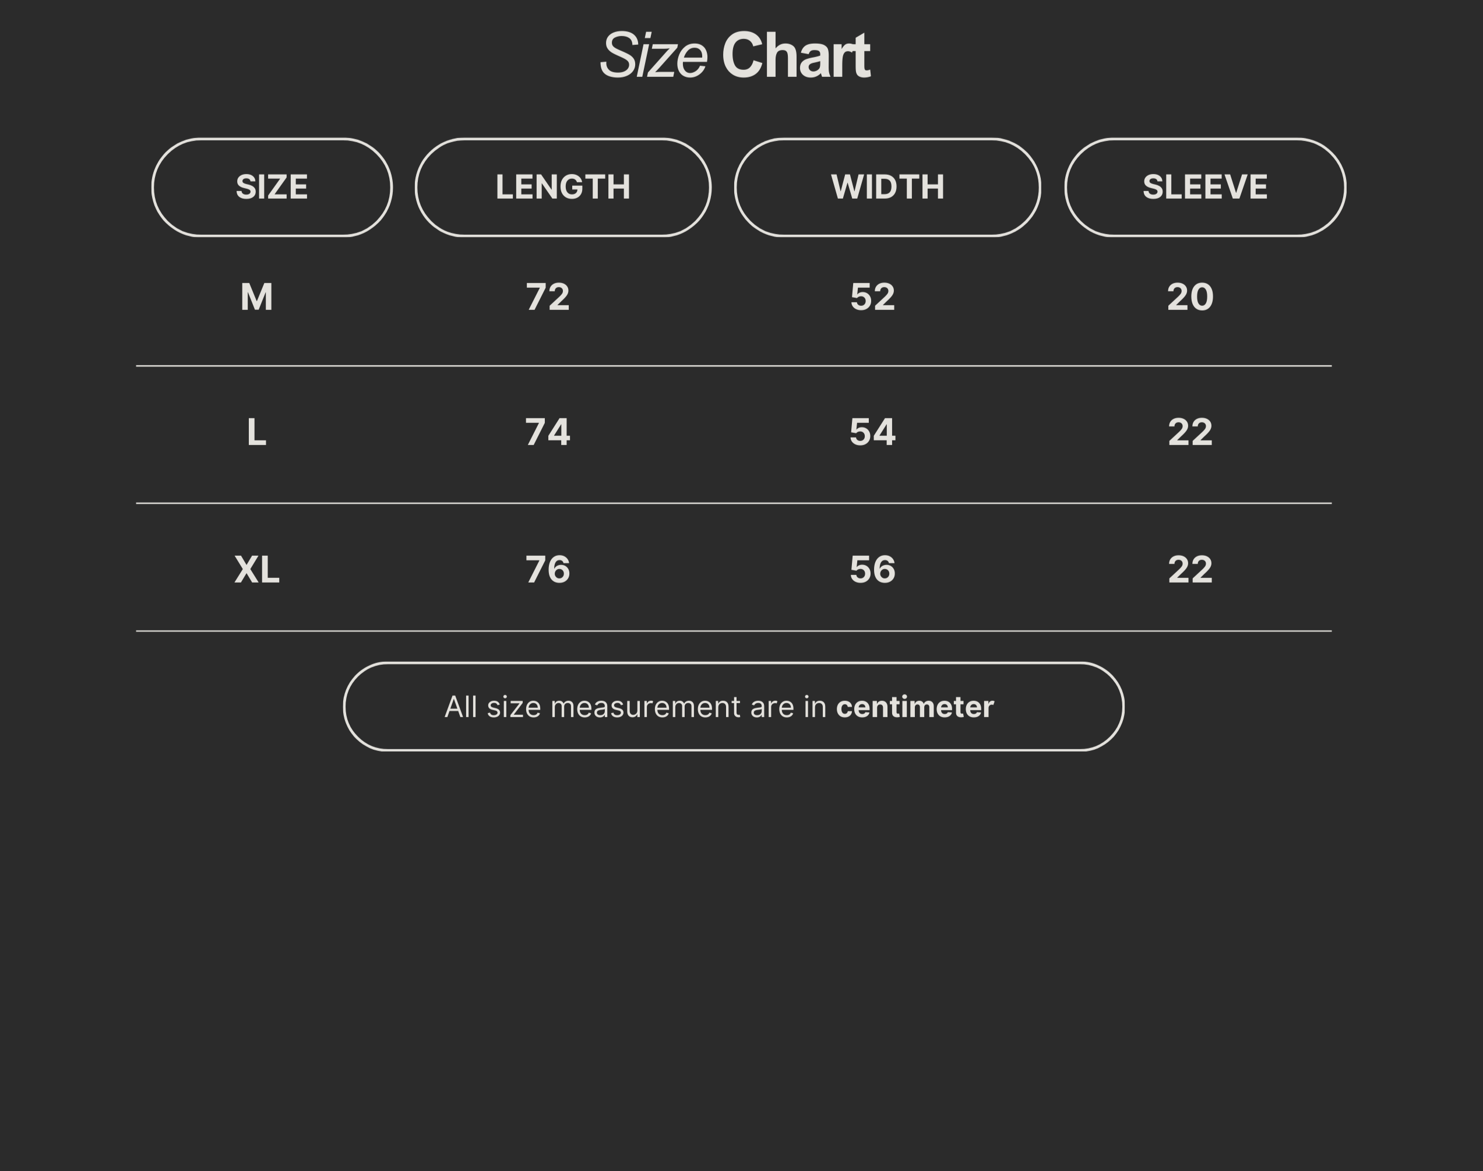Select width value 54 for L
Image resolution: width=1483 pixels, height=1171 pixels.
pos(872,433)
